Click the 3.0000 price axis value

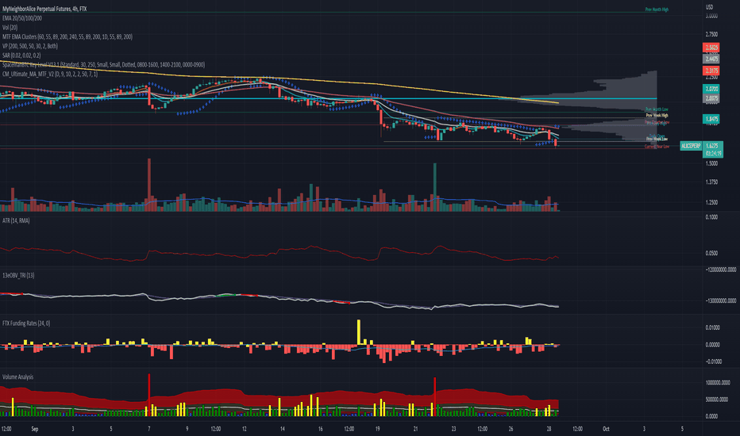point(711,16)
